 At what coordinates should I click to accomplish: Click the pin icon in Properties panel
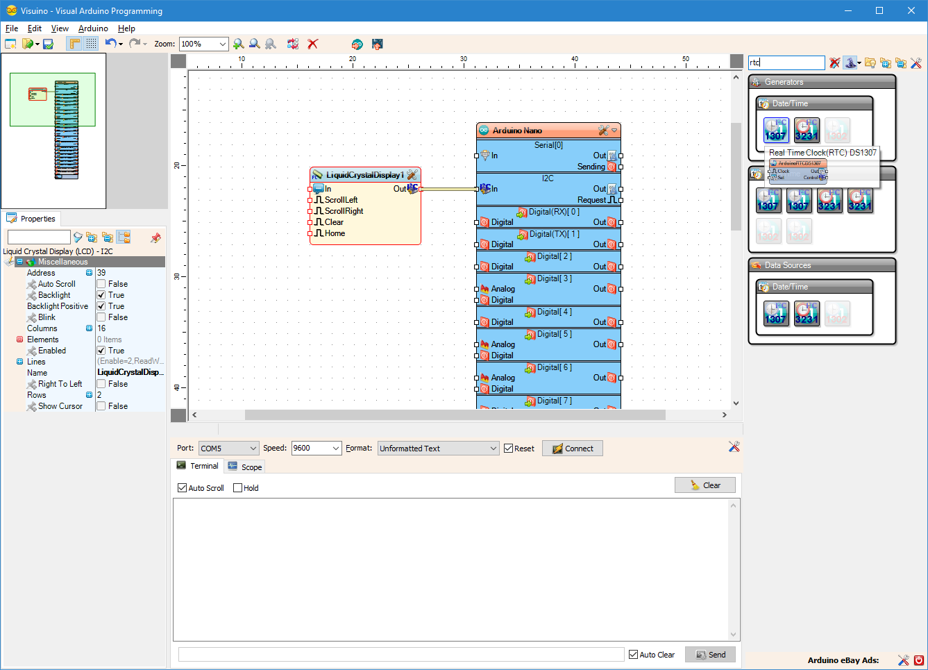pos(155,237)
